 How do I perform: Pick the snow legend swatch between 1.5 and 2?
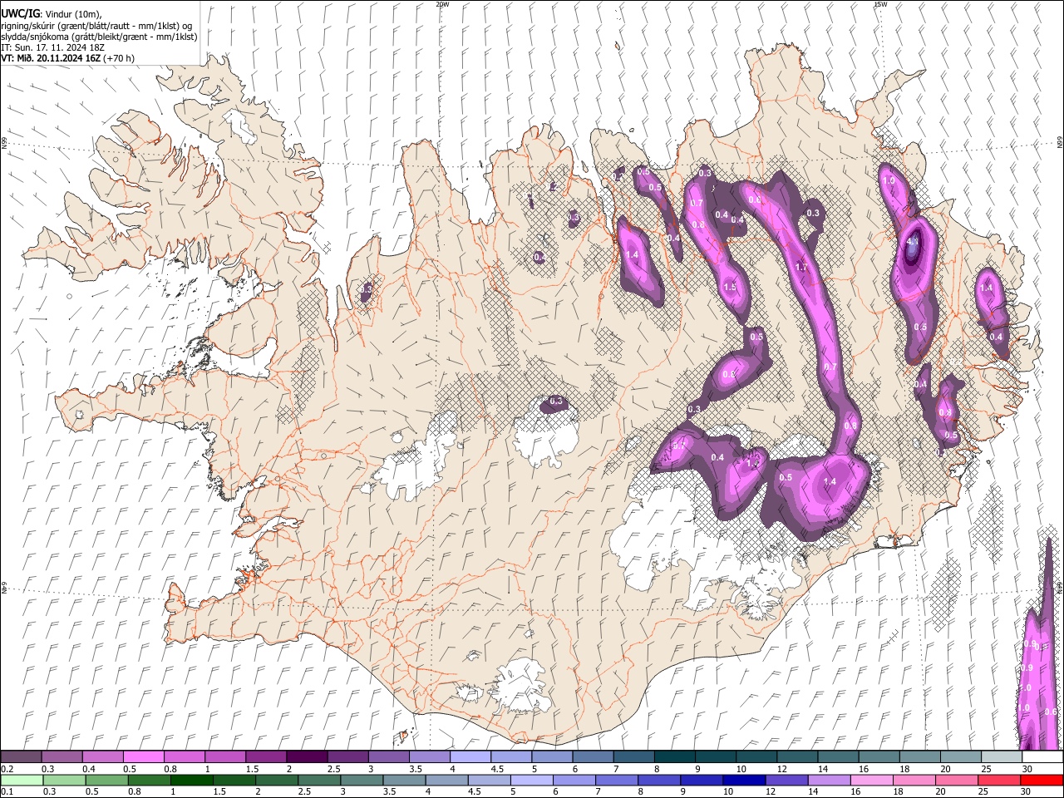point(266,756)
